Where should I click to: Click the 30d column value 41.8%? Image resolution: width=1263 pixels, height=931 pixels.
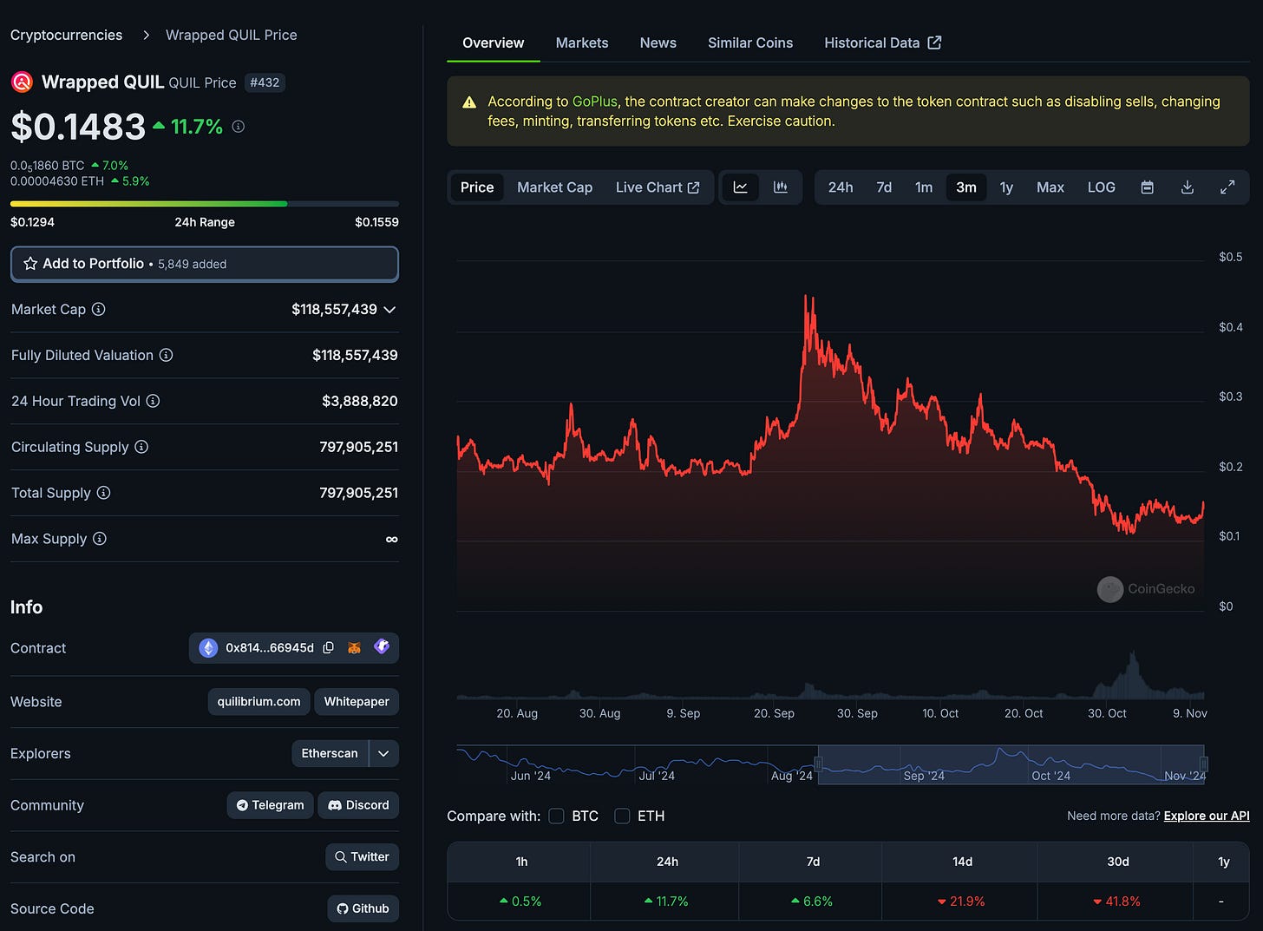(1117, 901)
